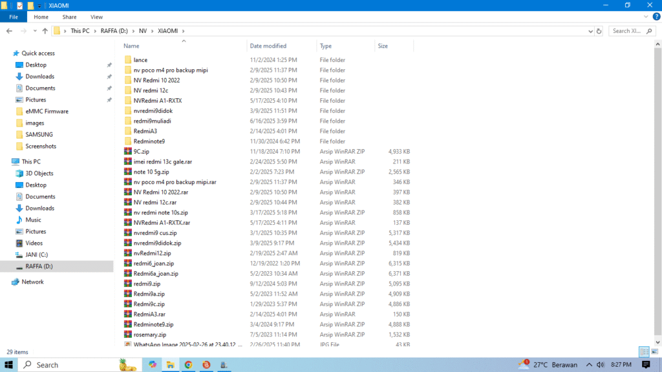Screen dimensions: 662x372
Task: Select file nvRedmi12.zip
Action: point(152,253)
